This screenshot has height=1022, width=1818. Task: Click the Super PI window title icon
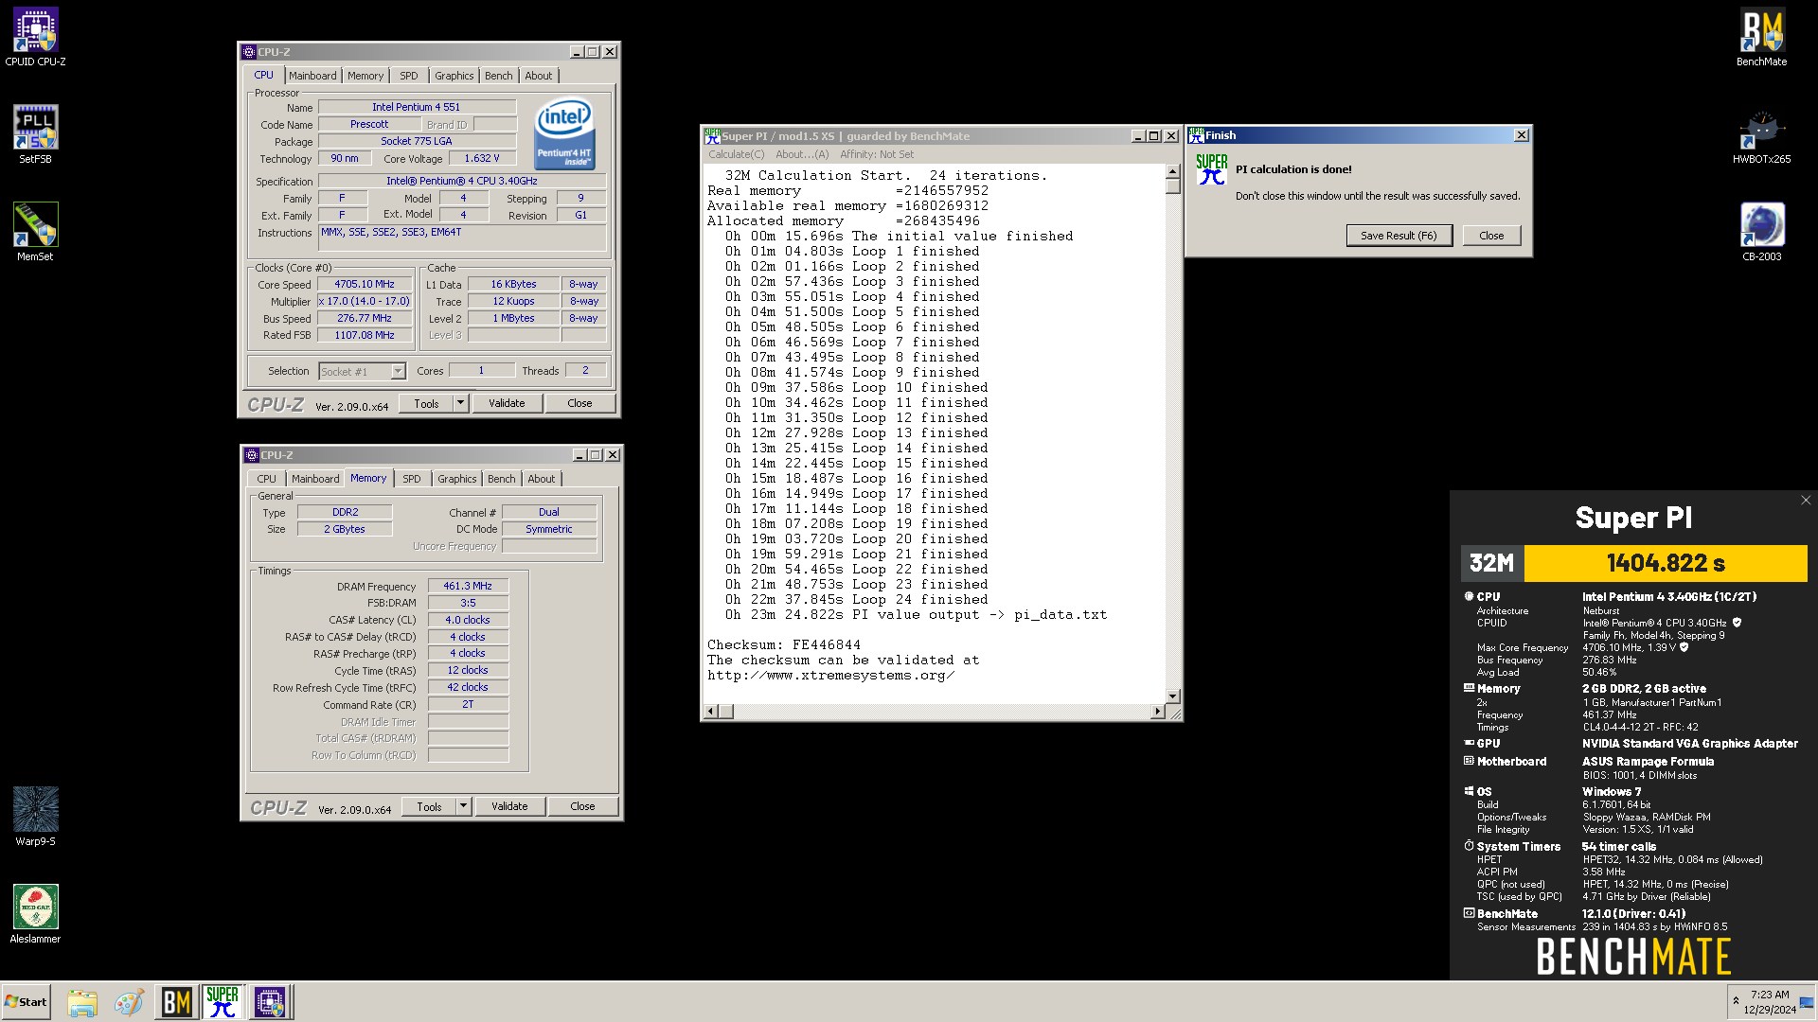point(712,136)
